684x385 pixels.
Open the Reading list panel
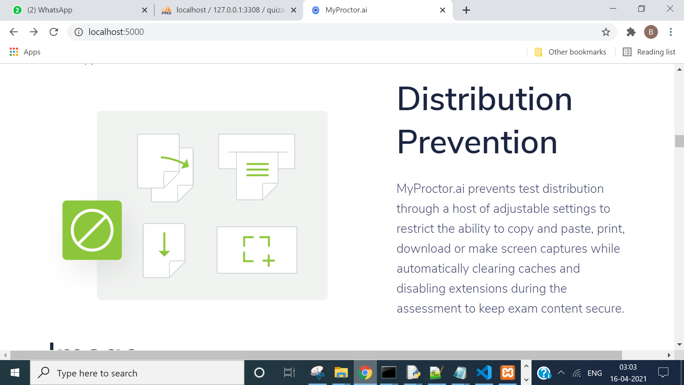(x=649, y=52)
